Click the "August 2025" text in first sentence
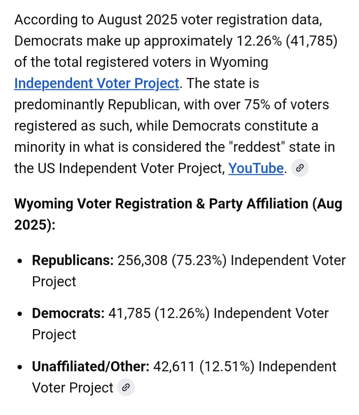The image size is (359, 415). click(x=138, y=20)
